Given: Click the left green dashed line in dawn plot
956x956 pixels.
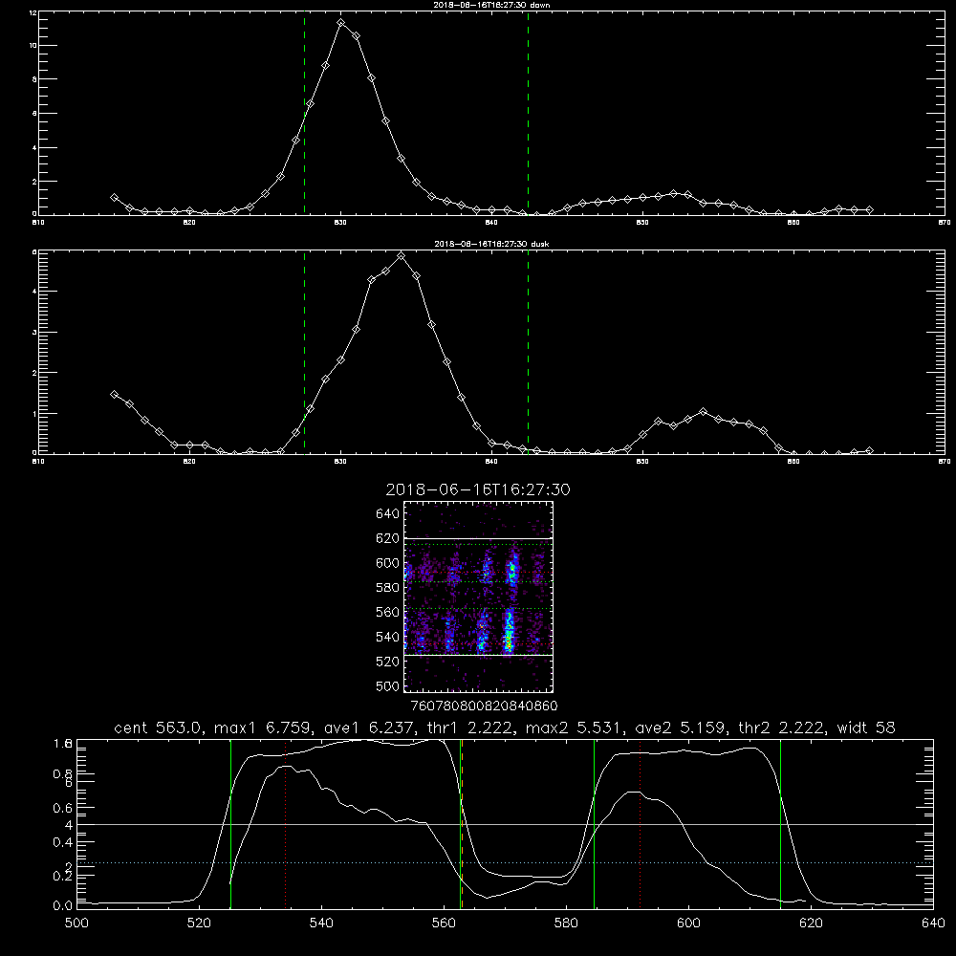Looking at the screenshot, I should 304,114.
